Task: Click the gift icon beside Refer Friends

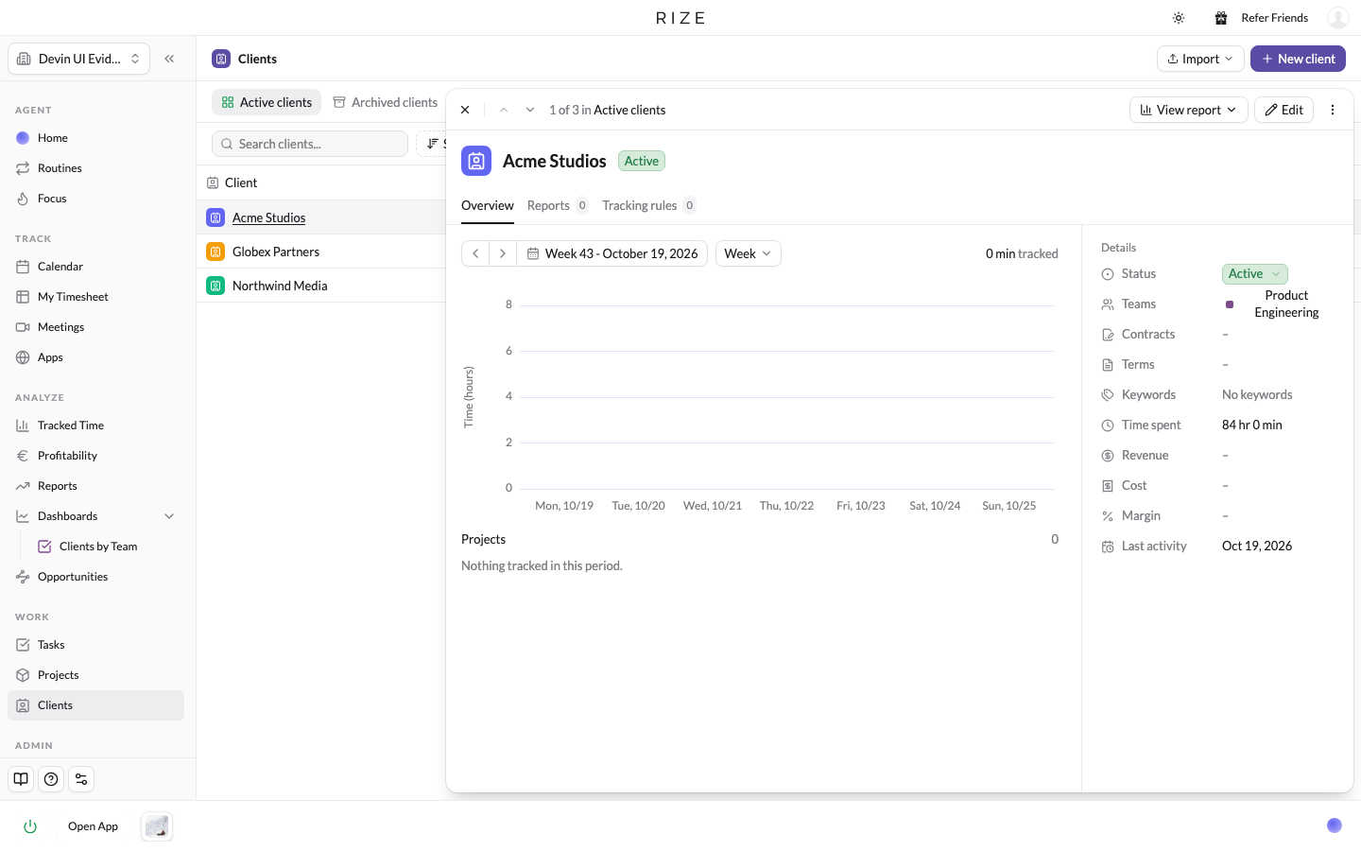Action: (1221, 18)
